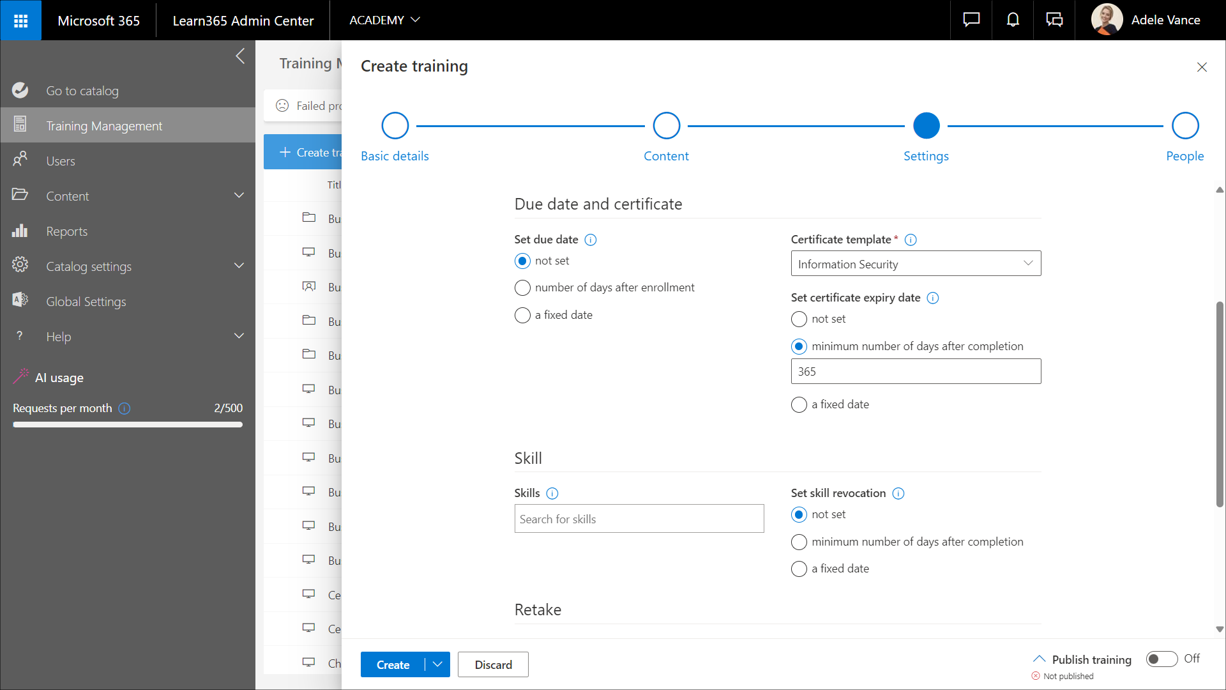Click the Search for skills field

tap(639, 519)
